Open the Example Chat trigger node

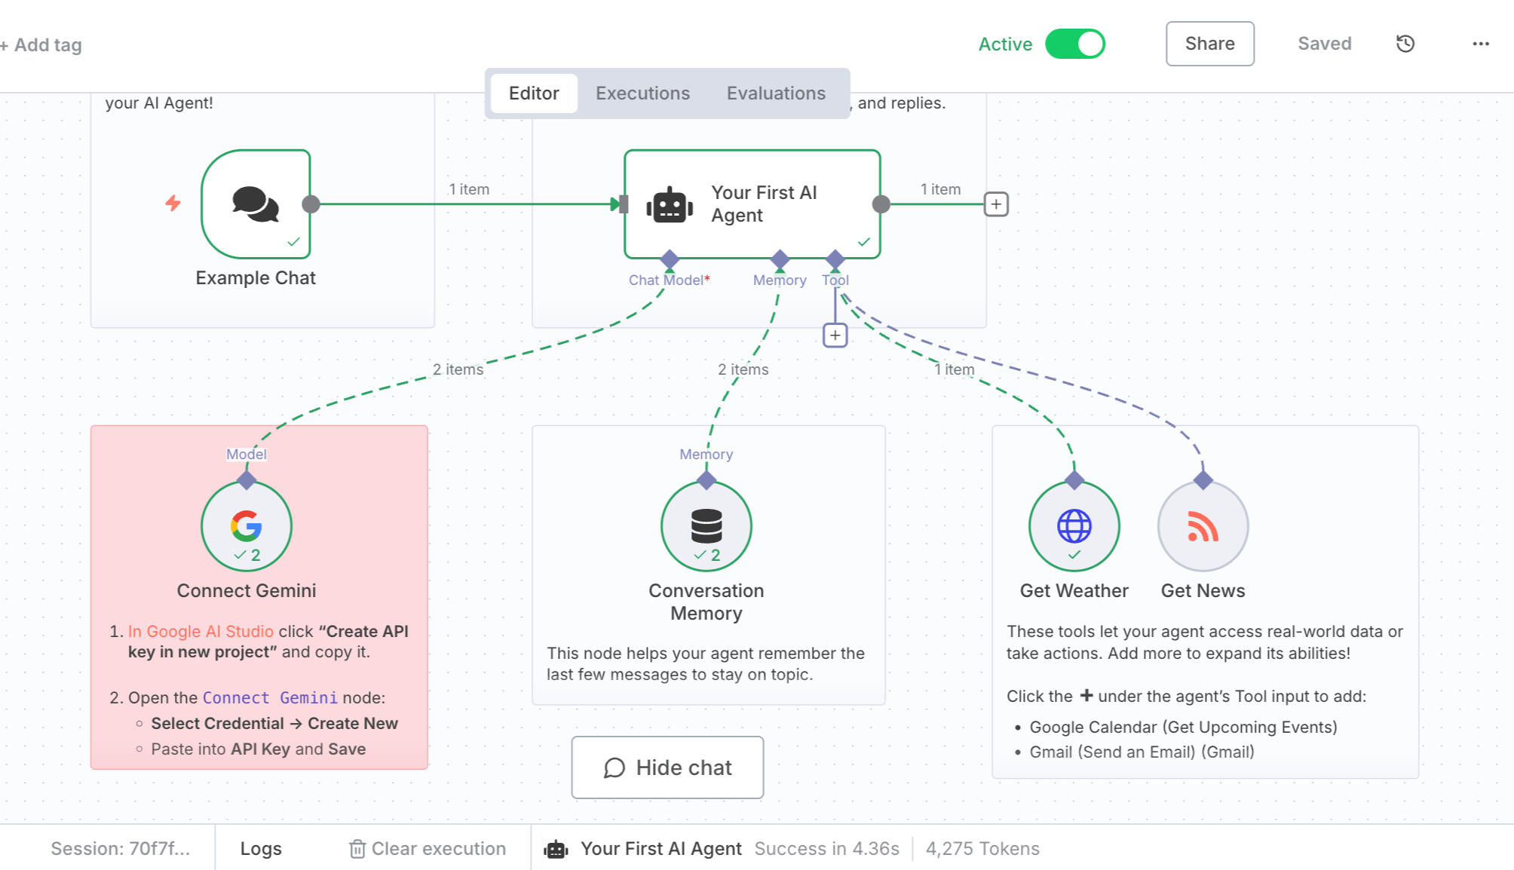pos(256,204)
